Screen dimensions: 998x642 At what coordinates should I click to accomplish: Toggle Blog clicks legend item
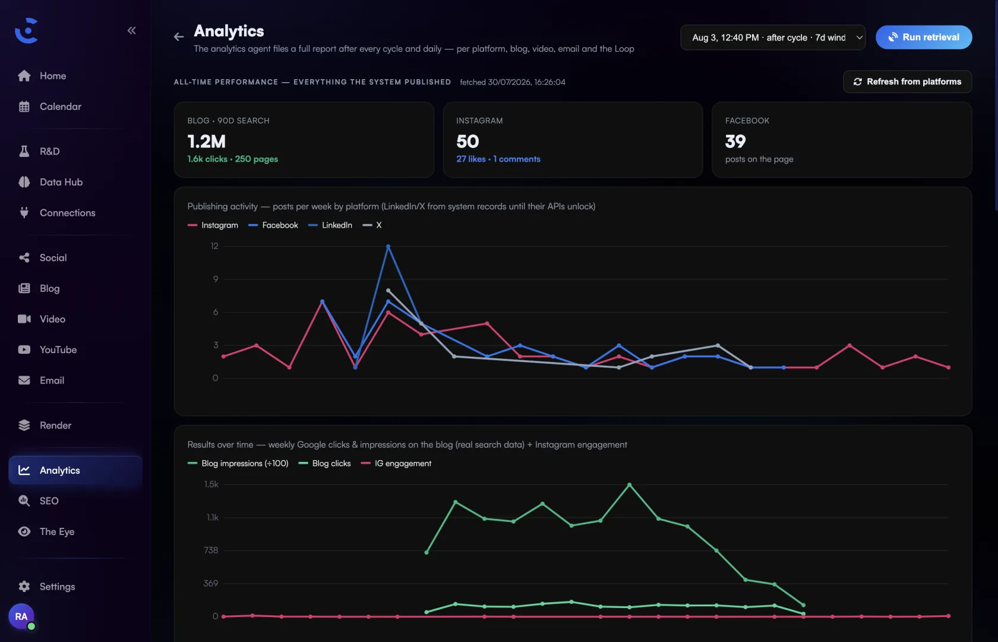coord(324,464)
